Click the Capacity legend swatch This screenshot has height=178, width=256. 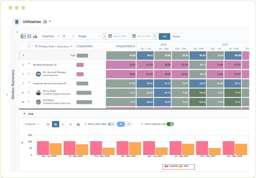166,166
